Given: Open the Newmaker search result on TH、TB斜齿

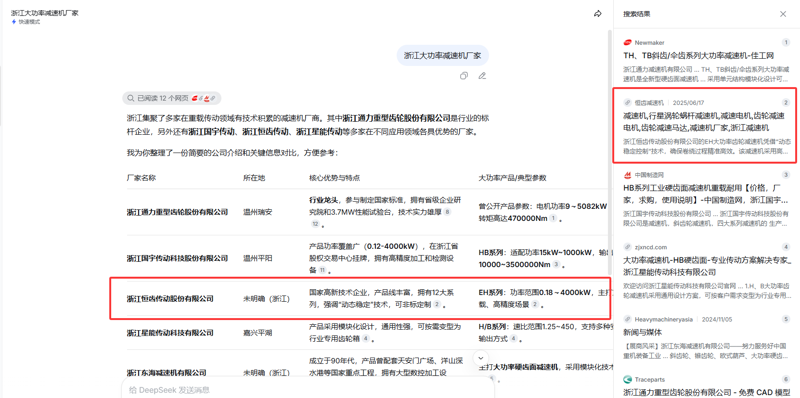Looking at the screenshot, I should (x=698, y=56).
